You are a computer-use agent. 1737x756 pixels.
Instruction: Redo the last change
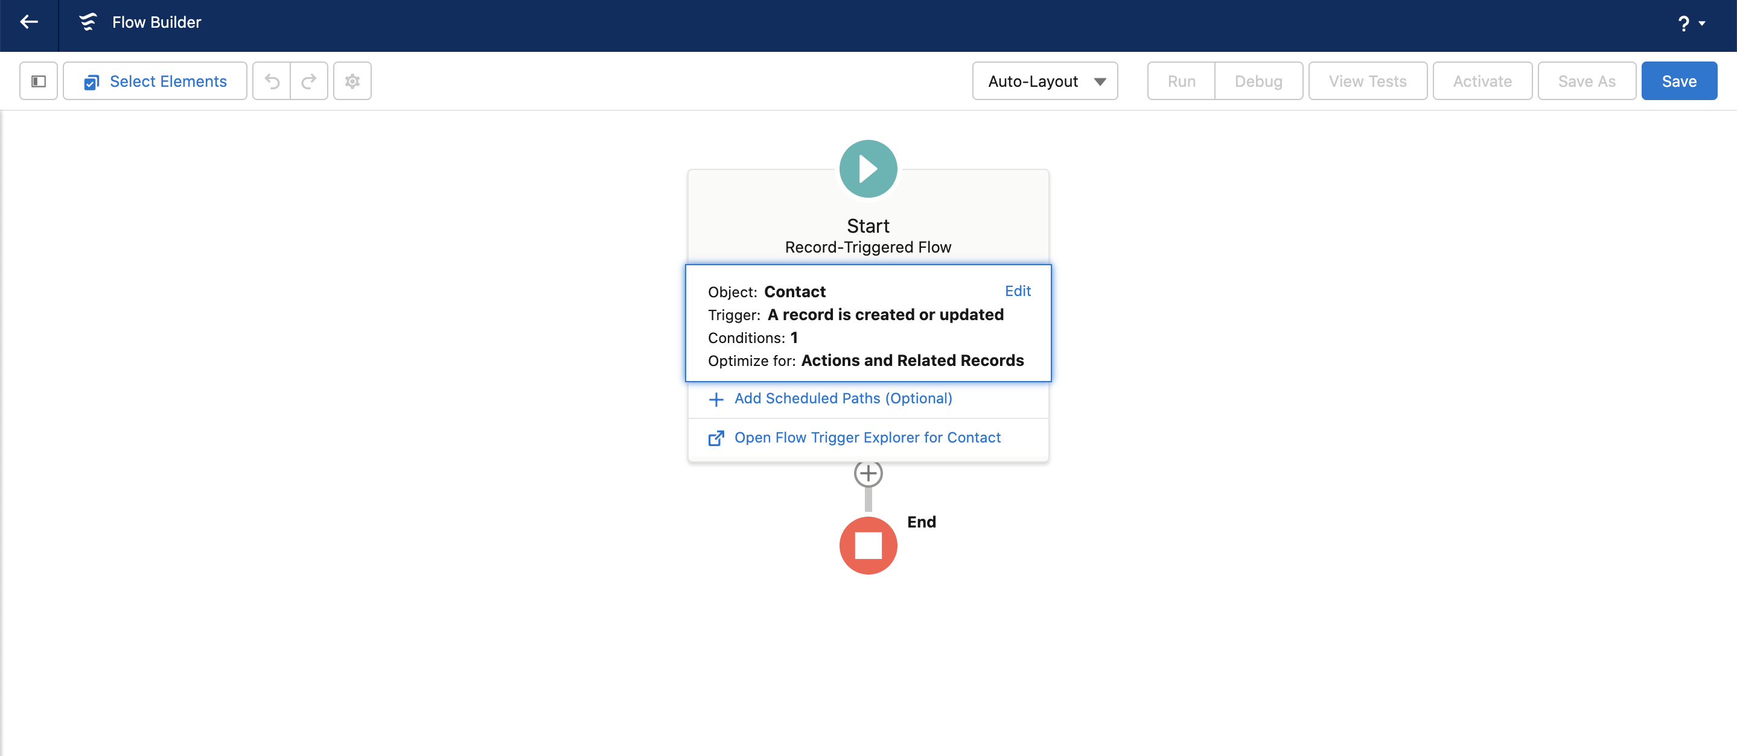(309, 81)
